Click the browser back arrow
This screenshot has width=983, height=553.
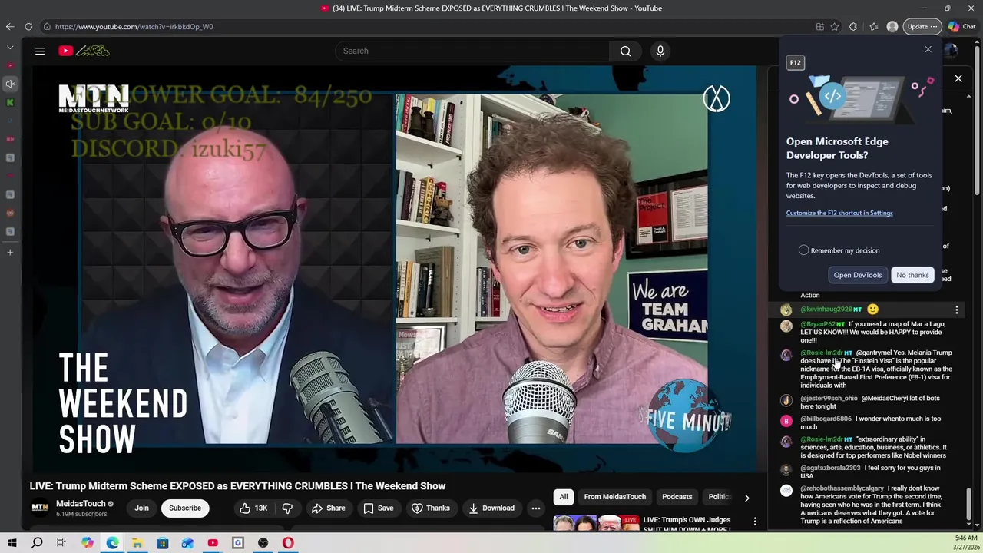pyautogui.click(x=10, y=26)
